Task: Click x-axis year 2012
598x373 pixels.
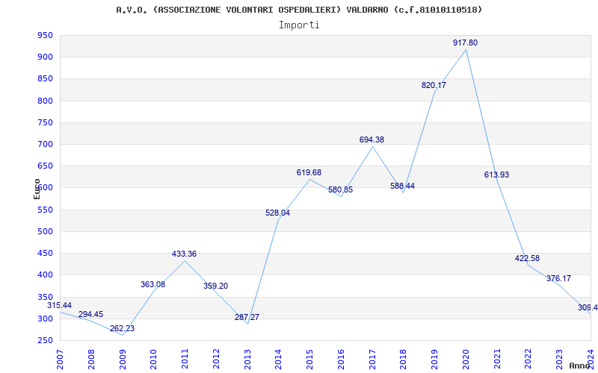Action: pyautogui.click(x=216, y=359)
